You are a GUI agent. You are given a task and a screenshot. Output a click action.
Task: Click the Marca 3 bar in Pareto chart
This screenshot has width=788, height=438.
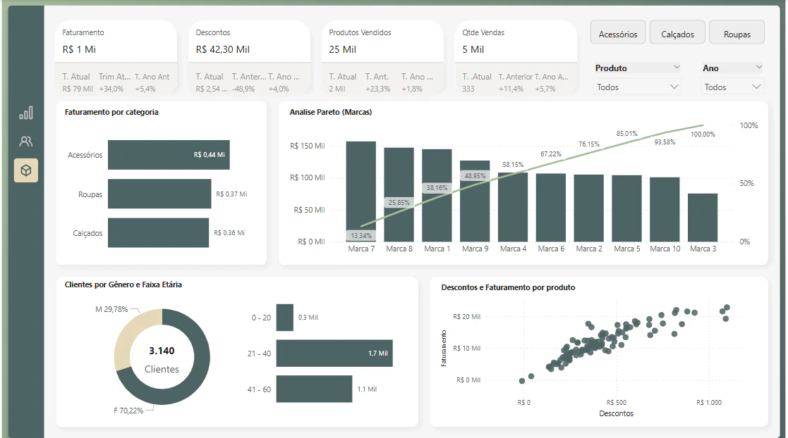[703, 218]
